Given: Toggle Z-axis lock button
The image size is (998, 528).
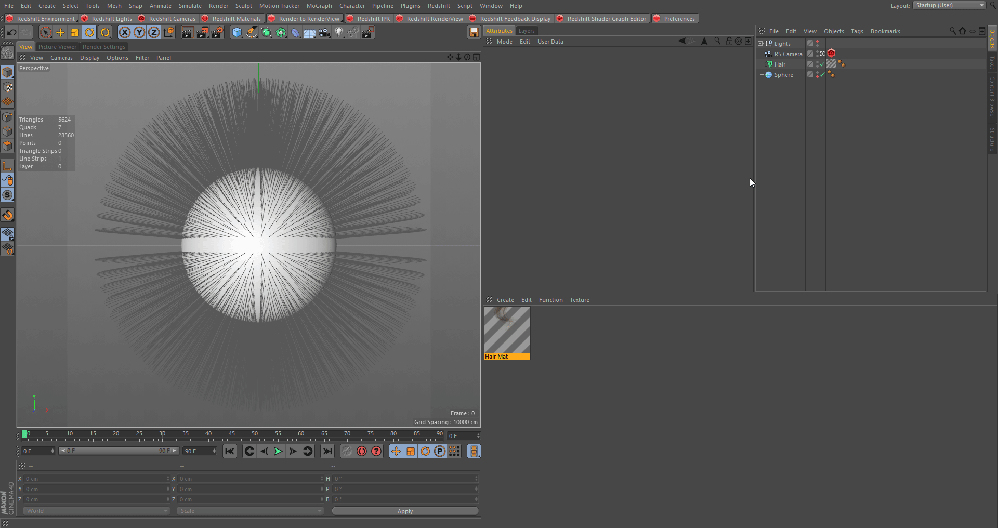Looking at the screenshot, I should click(x=154, y=33).
